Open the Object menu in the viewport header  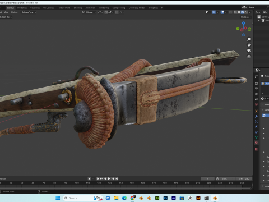pyautogui.click(x=15, y=12)
